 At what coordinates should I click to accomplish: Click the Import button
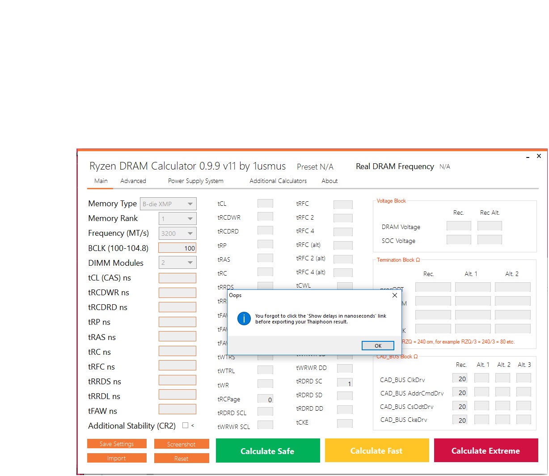[x=117, y=458]
